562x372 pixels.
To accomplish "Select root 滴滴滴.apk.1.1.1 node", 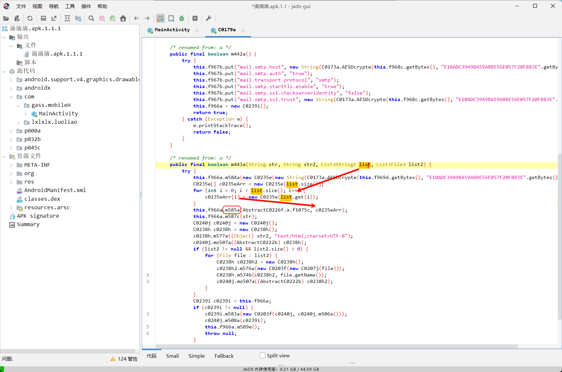I will [35, 29].
